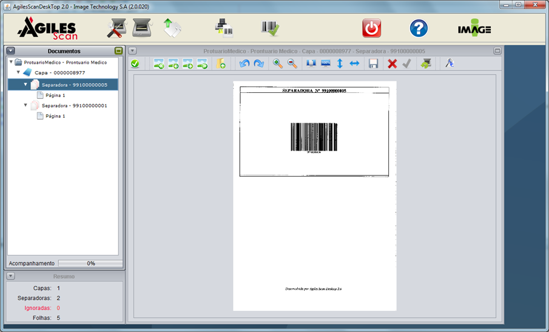The image size is (549, 332).
Task: Maximize Documentos panel with green square button
Action: click(x=119, y=51)
